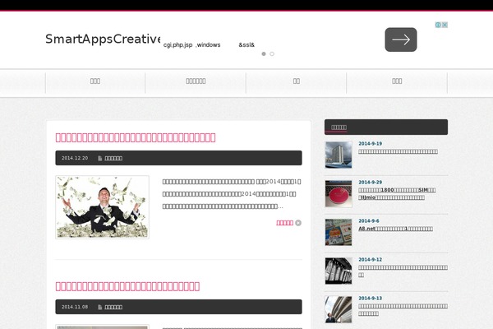493x329 pixels.
Task: Open the black-and-white thumbnail dated 2014-9-12
Action: 339,271
